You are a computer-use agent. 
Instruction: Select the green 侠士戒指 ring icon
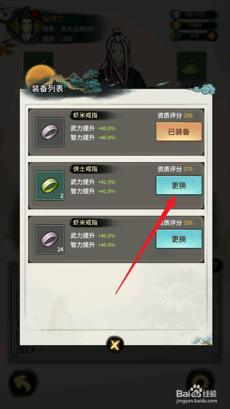pyautogui.click(x=50, y=186)
